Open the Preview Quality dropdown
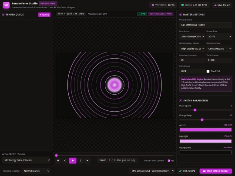 (x=36, y=171)
